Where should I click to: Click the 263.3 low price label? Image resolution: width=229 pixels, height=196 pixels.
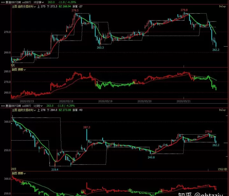(100, 47)
